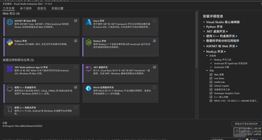
Task: Click the 'Node.js 开发工具' included item
Action: coord(223,60)
